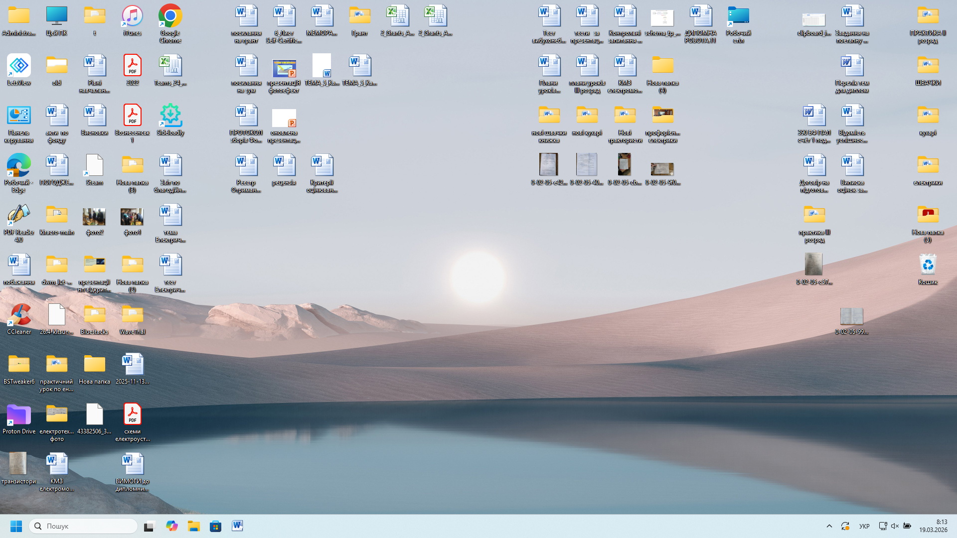Select the Кошик recycle bin icon

pyautogui.click(x=928, y=265)
